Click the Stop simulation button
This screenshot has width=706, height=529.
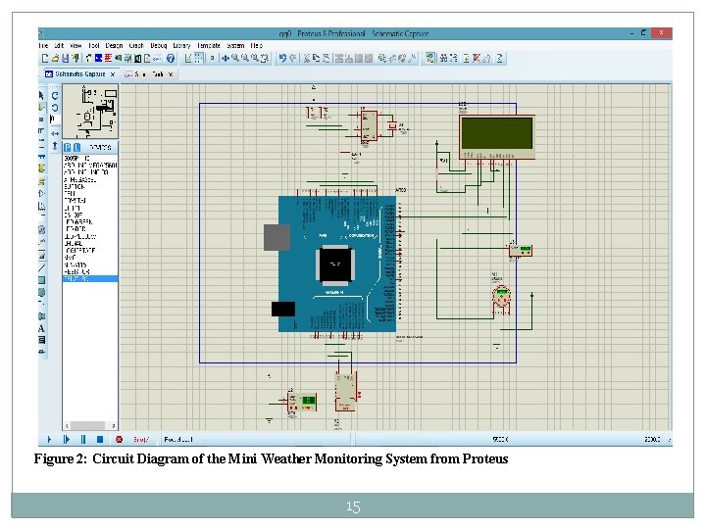point(100,440)
